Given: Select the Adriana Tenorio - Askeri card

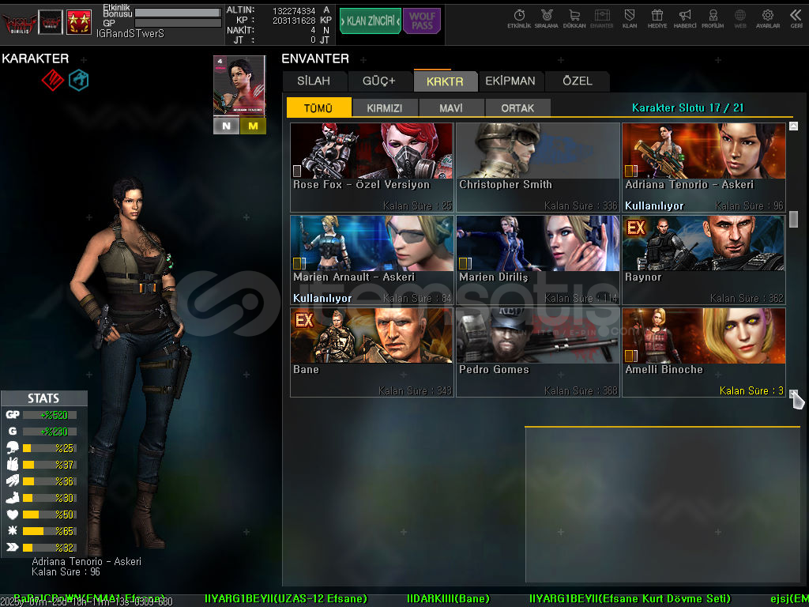Looking at the screenshot, I should click(x=704, y=168).
